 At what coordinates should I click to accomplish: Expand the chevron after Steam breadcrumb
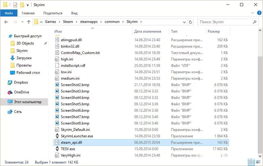click(x=76, y=22)
